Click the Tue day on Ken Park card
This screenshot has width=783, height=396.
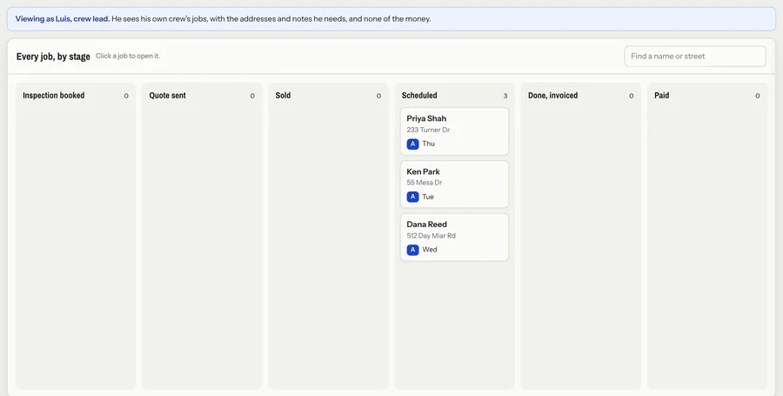pos(428,197)
